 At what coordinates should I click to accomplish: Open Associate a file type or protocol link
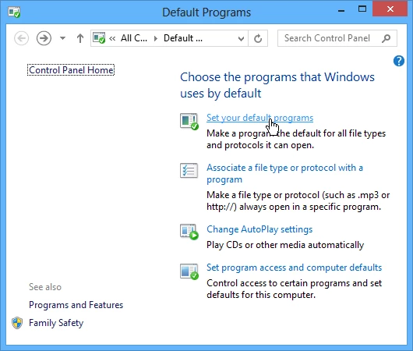coord(284,173)
